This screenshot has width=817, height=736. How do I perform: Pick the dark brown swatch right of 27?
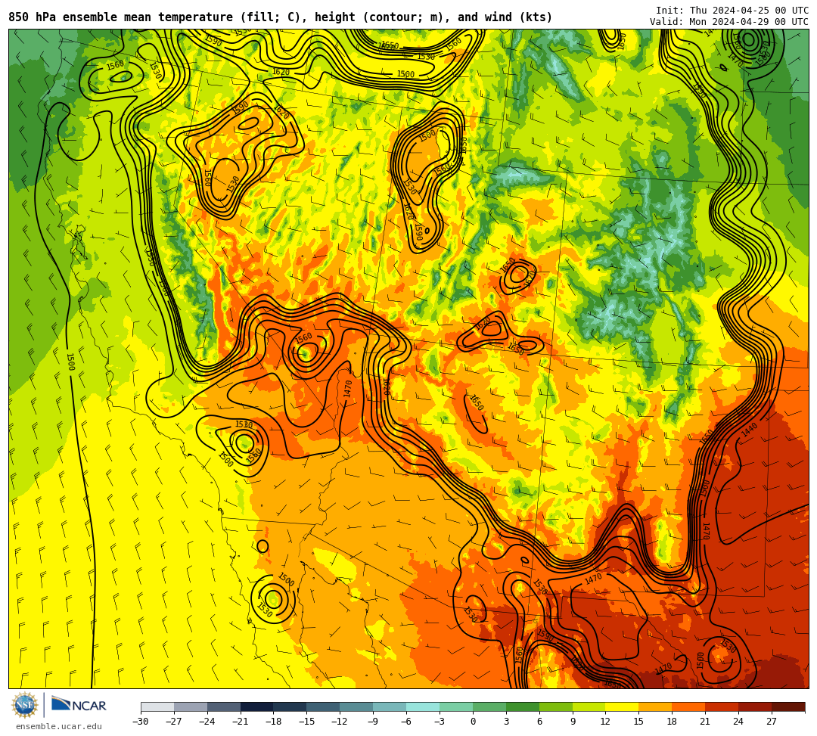click(x=788, y=706)
